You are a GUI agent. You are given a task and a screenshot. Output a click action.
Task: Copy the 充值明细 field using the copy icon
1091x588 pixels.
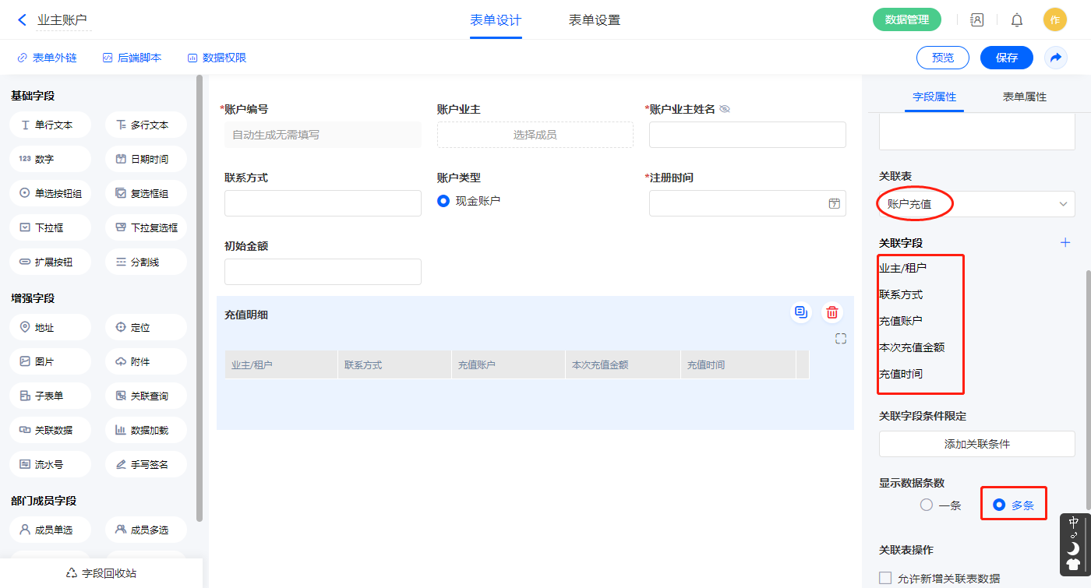click(800, 312)
